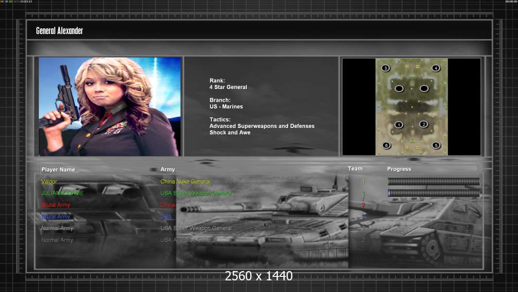Click "Advanced Superweapons and Defenses" text
Screen dimensions: 518x292
coord(262,126)
